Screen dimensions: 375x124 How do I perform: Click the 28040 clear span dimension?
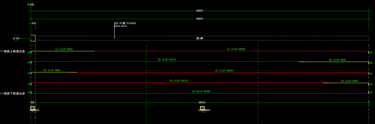202,102
